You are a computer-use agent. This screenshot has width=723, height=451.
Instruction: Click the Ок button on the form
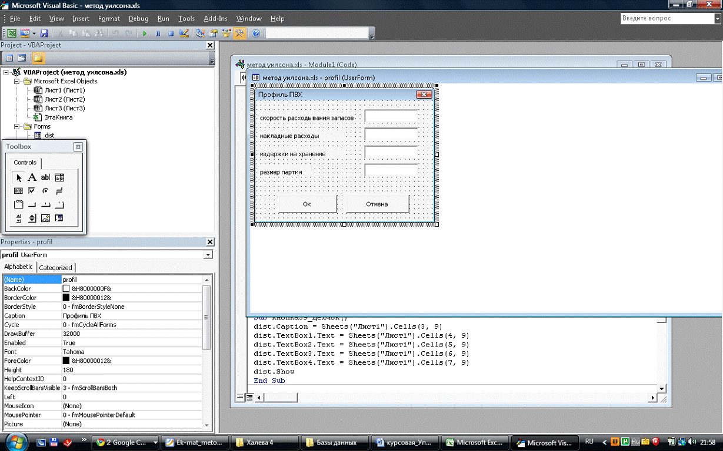(x=306, y=204)
